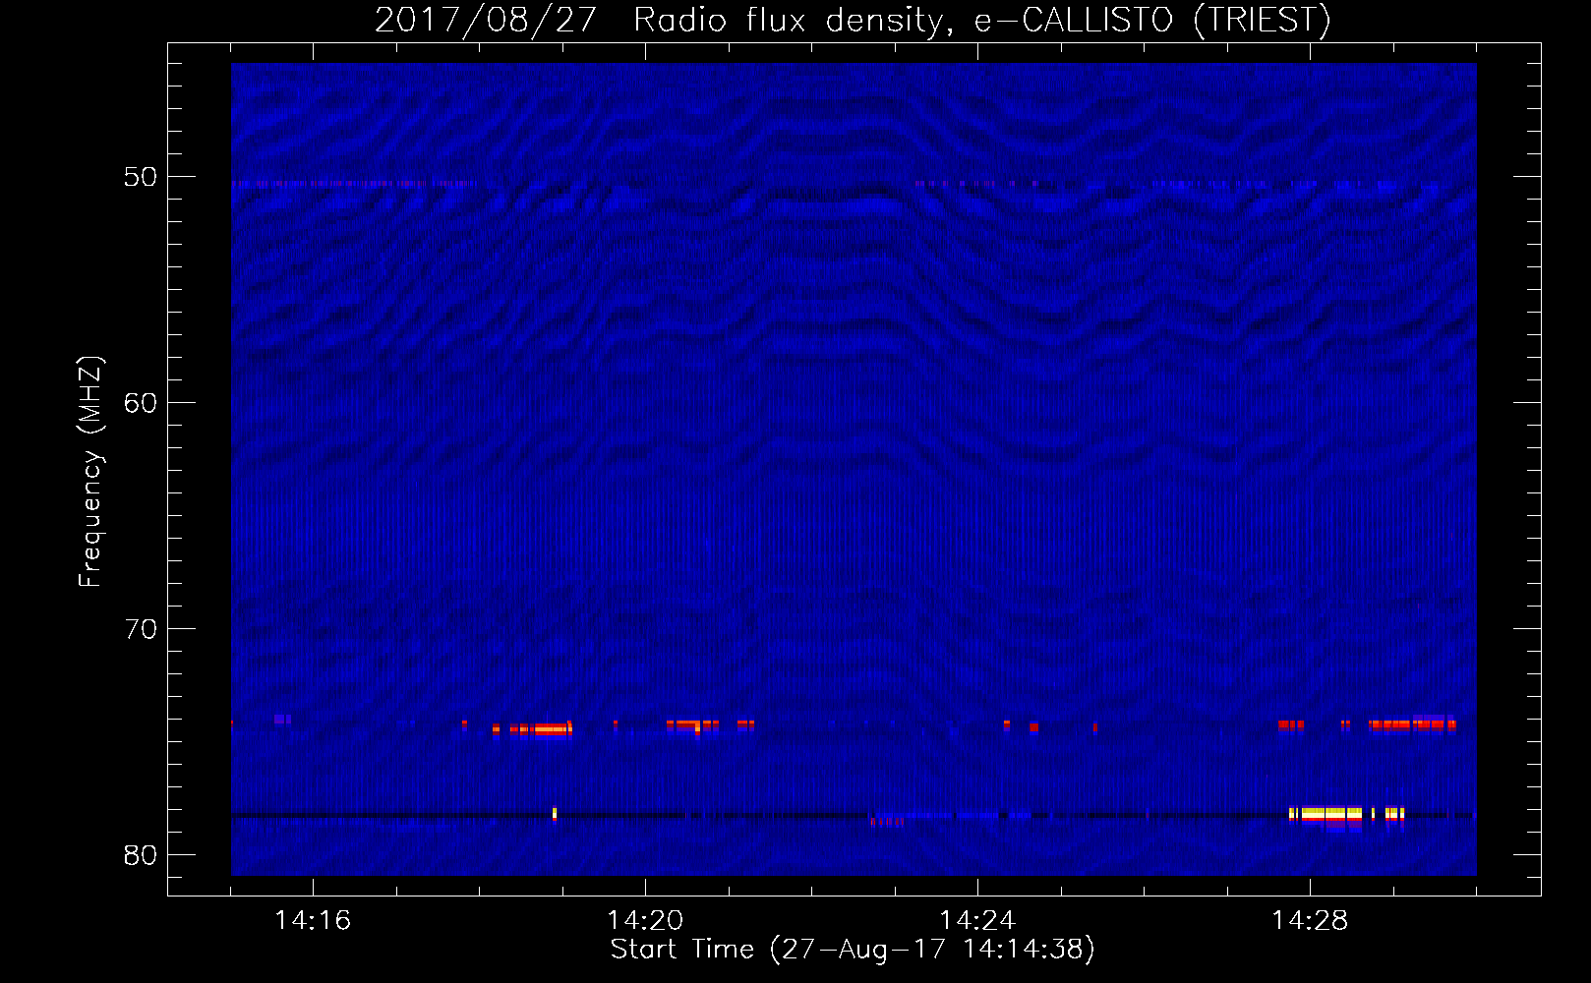
Task: Click the "14:16" time tick label
Action: click(313, 921)
